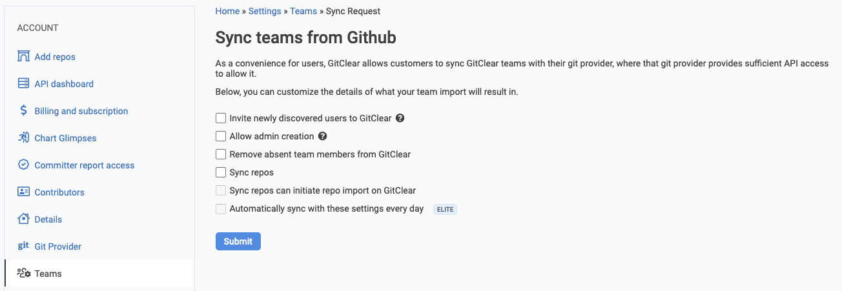Click help icon beside Allow admin creation
This screenshot has height=291, width=842.
323,136
